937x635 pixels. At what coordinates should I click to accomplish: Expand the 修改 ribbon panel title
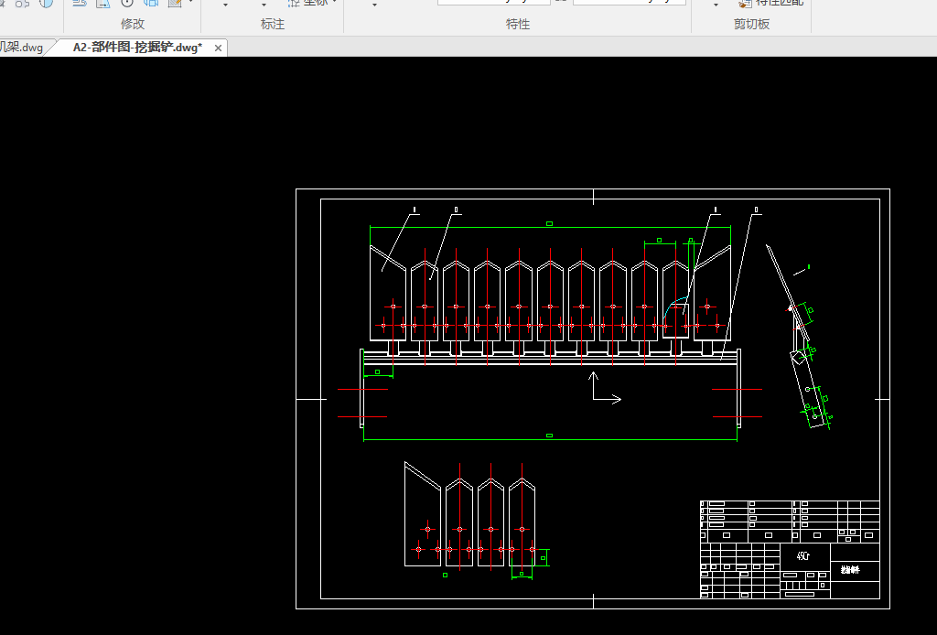click(133, 24)
